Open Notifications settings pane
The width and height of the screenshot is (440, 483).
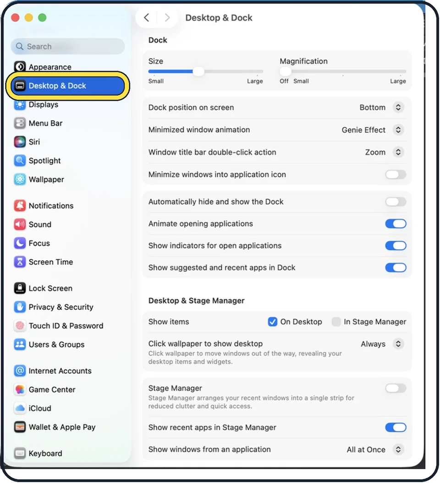point(51,205)
